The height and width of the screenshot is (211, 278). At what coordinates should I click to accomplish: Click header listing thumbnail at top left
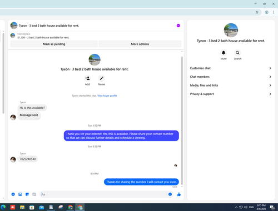(x=14, y=26)
